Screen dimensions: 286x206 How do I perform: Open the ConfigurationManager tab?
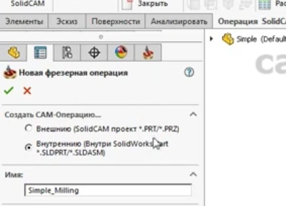(x=67, y=52)
